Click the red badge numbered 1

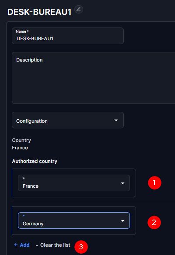pyautogui.click(x=154, y=183)
